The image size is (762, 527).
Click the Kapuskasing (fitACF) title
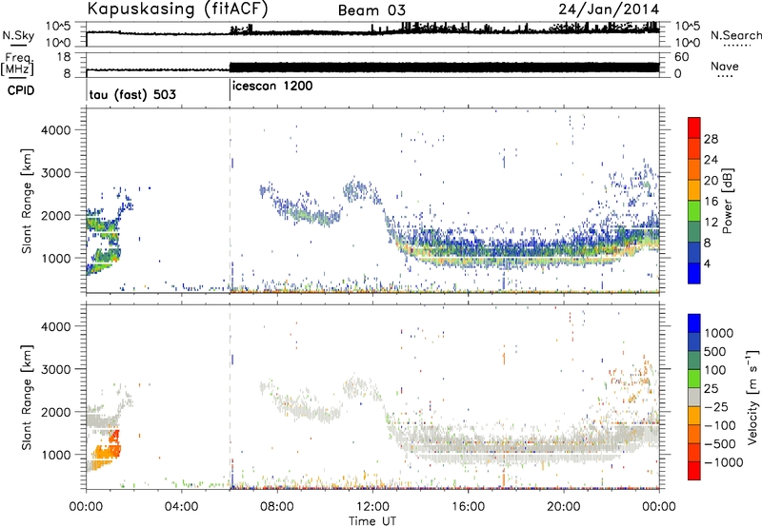point(177,9)
